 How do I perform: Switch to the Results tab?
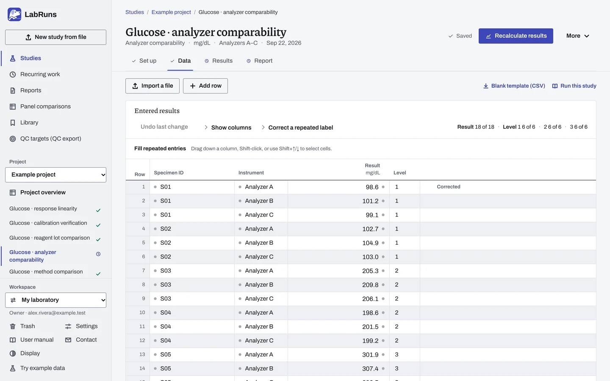click(x=219, y=61)
